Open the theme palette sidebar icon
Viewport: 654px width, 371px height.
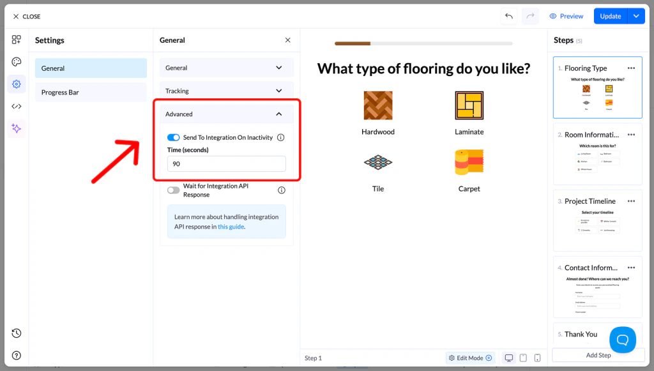(x=16, y=62)
